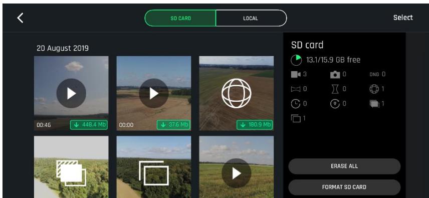Tap Select to choose media
Viewport: 429px width, 198px height.
coord(403,18)
